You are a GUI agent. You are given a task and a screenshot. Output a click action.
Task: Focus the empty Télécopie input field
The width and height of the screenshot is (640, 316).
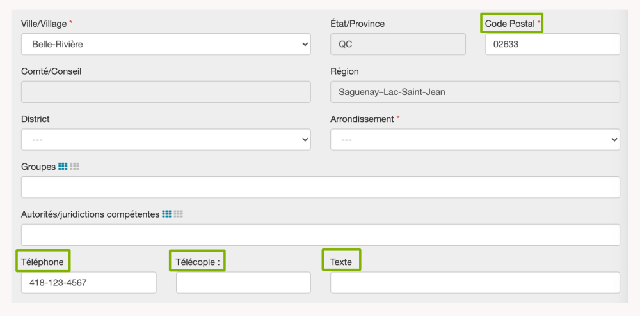tap(243, 282)
